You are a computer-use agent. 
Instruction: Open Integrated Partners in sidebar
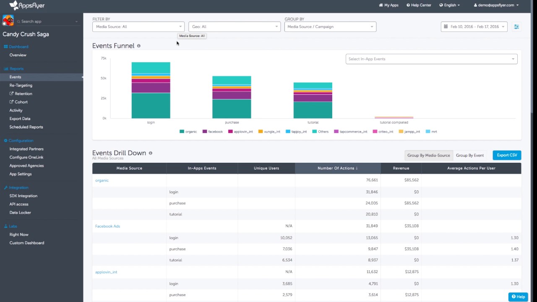pos(26,149)
